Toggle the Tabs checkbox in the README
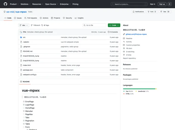Screen dimensions: 175x130 pos(24,117)
